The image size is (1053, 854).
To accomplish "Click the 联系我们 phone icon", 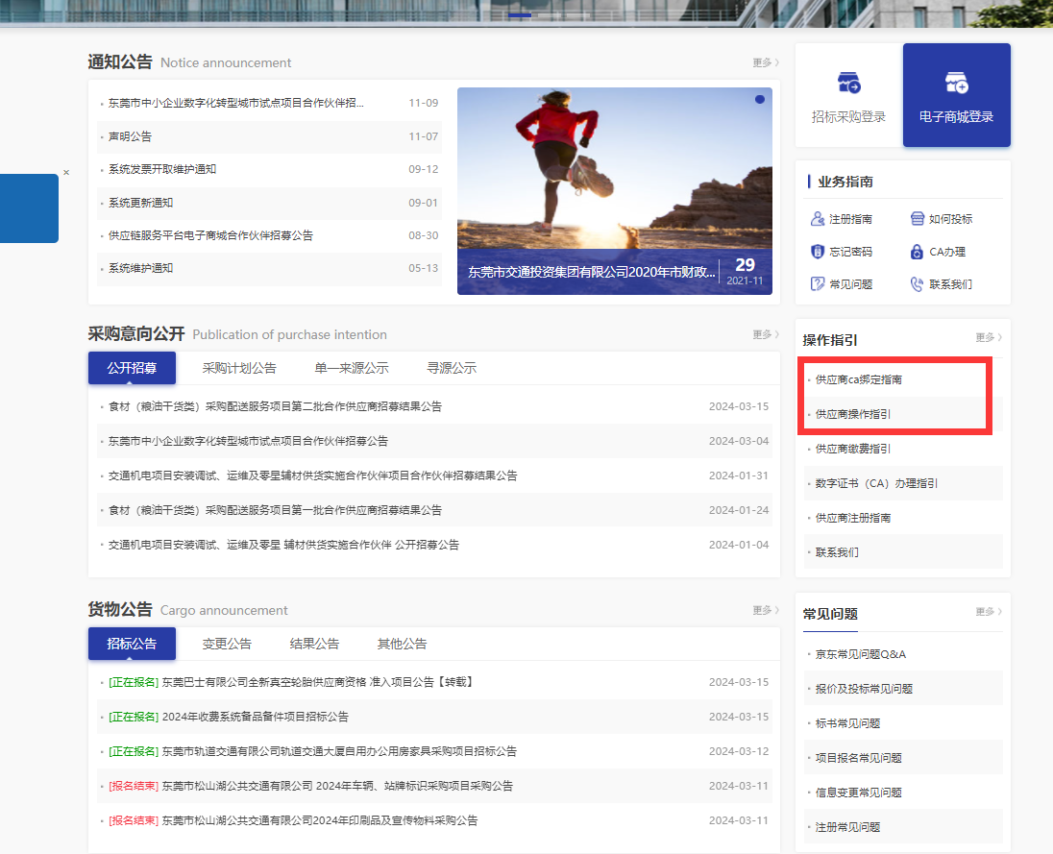I will [917, 284].
